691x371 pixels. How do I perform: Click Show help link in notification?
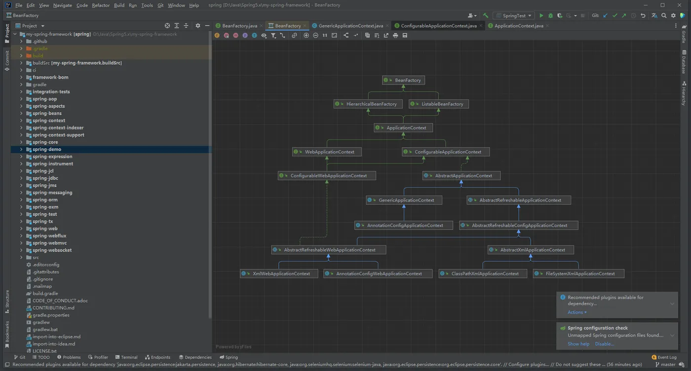point(578,344)
